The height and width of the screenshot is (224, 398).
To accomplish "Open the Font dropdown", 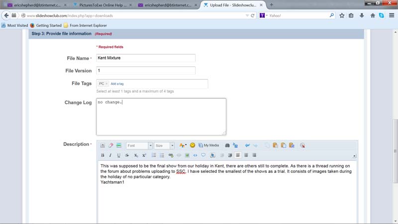I will click(x=139, y=146).
